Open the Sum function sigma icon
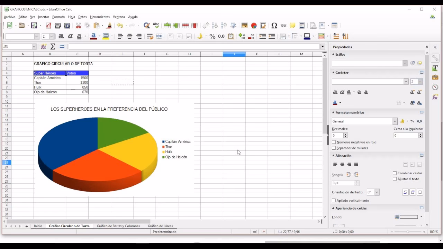The width and height of the screenshot is (443, 249). pos(53,46)
